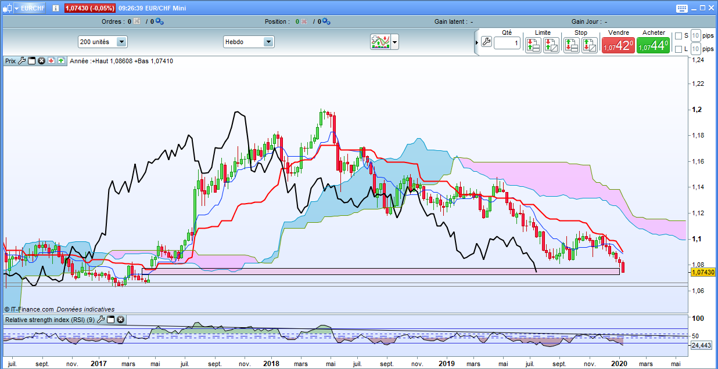Click the L pips value field
Image resolution: width=718 pixels, height=369 pixels.
tap(695, 49)
